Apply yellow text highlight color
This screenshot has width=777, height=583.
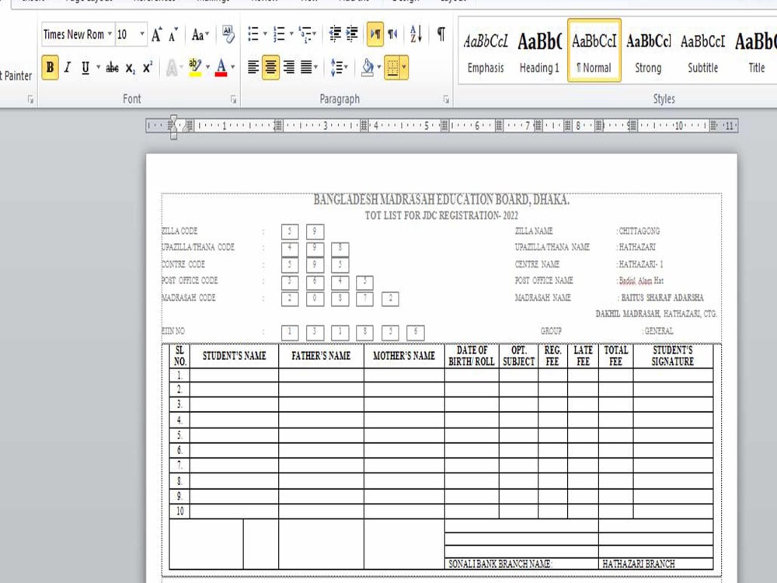[x=195, y=68]
